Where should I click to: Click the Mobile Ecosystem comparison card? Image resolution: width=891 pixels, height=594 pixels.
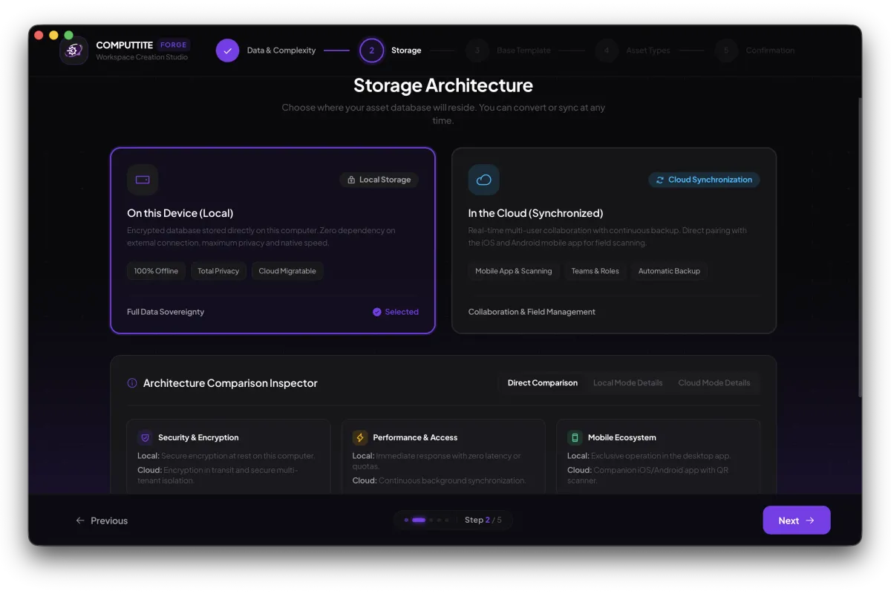[659, 457]
